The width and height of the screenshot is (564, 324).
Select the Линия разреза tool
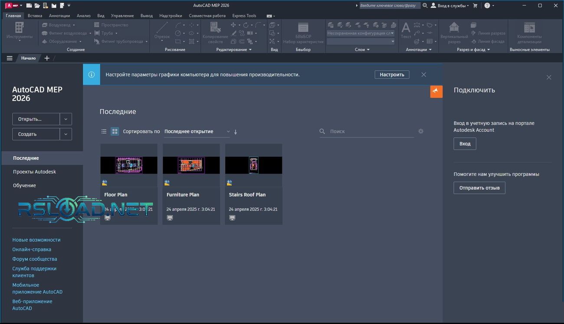pos(492,33)
